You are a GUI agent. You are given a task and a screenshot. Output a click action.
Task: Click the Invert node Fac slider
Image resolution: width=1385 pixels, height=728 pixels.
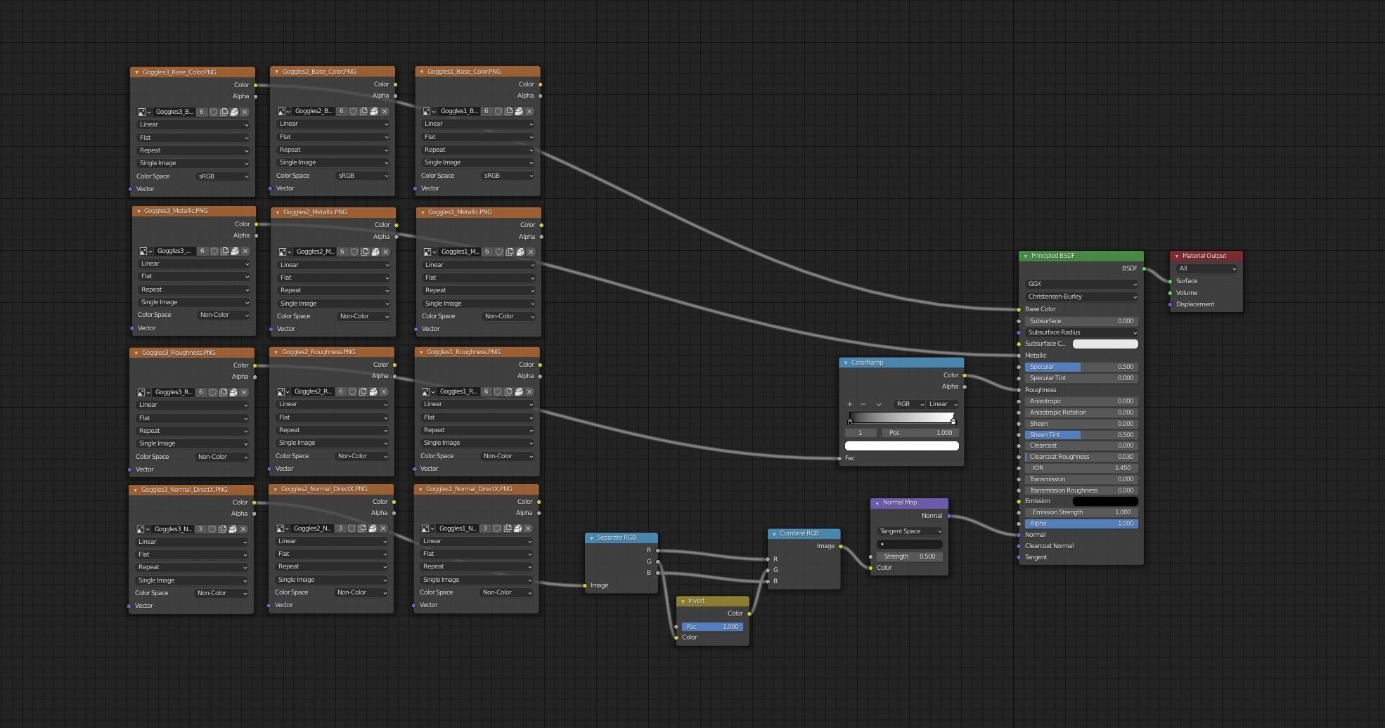[x=712, y=627]
